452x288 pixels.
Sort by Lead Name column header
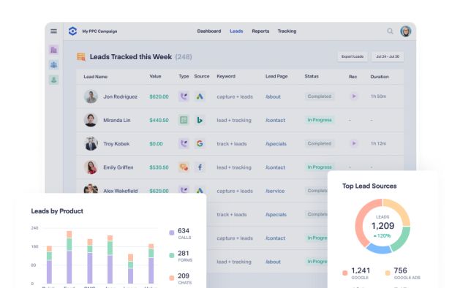coord(95,77)
